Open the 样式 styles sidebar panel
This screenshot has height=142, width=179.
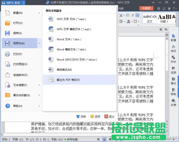click(173, 49)
